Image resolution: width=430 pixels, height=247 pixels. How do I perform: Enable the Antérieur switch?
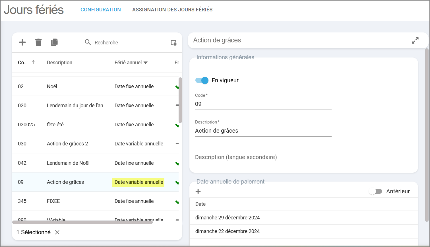click(375, 191)
